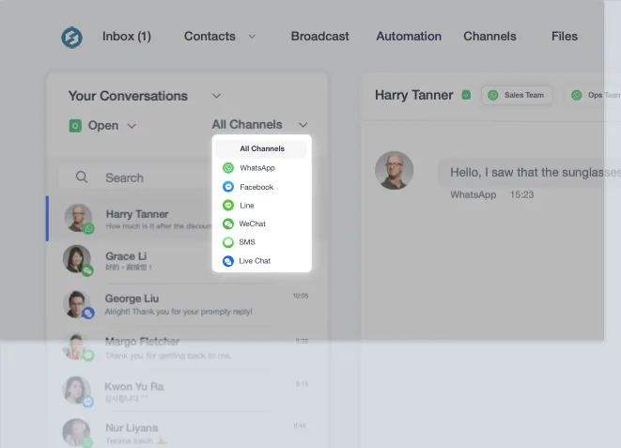Expand the Open status dropdown arrow
Image resolution: width=621 pixels, height=448 pixels.
tap(132, 126)
